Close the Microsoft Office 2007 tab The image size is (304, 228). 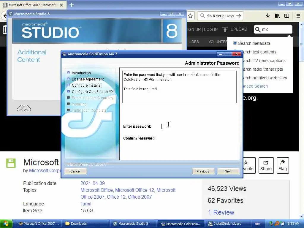click(x=61, y=5)
